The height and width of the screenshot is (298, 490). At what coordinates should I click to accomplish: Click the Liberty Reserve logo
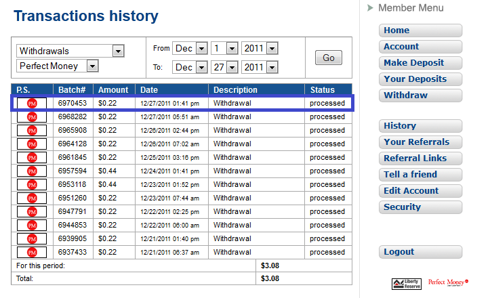[x=407, y=283]
